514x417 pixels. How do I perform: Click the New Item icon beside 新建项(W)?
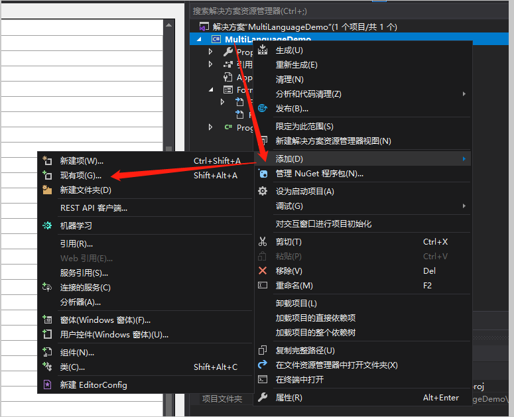pos(47,160)
